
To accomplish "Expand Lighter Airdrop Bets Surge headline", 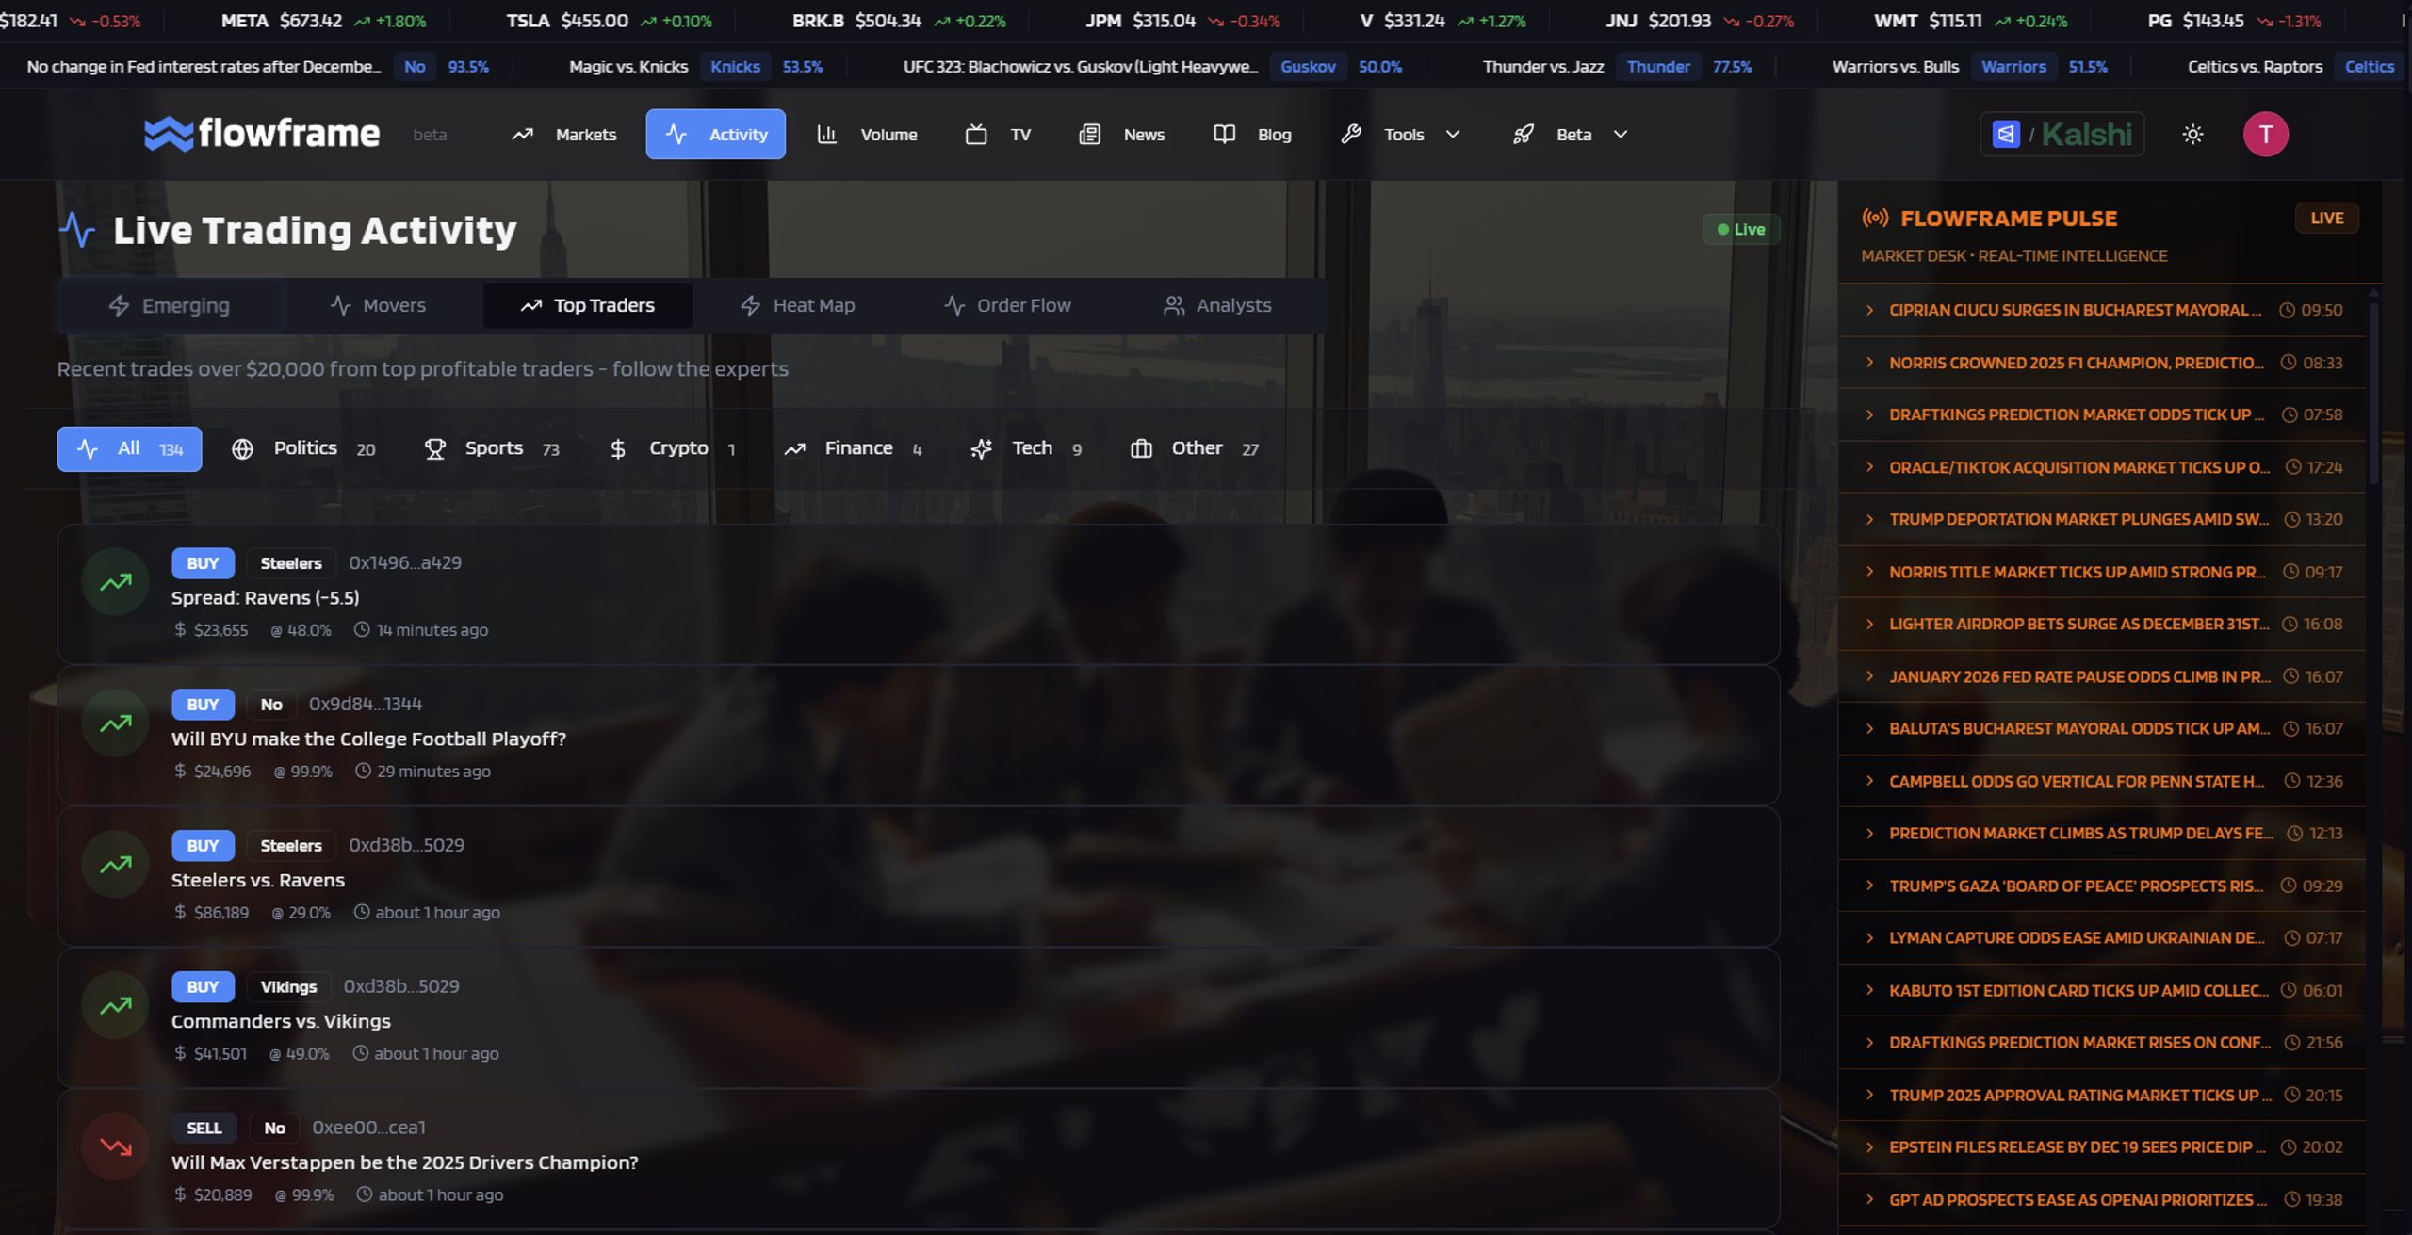I will point(2103,624).
